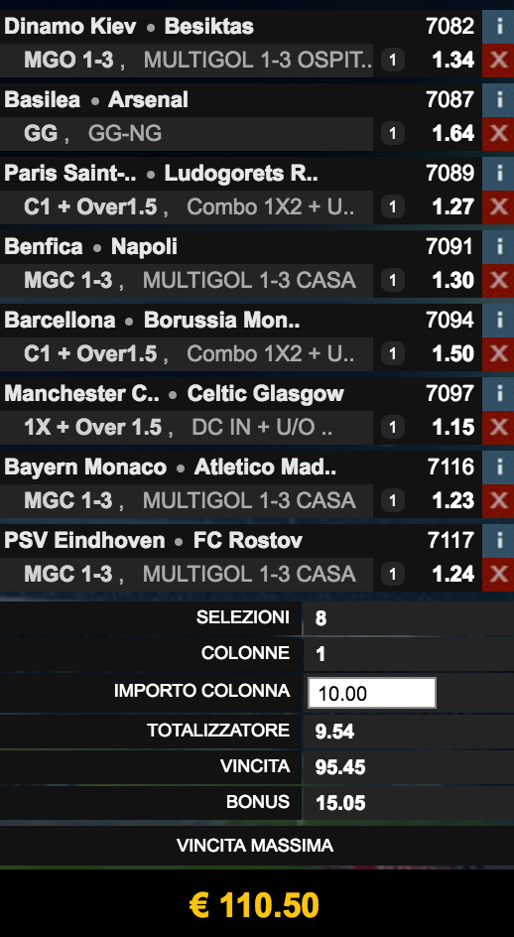Remove Paris Saint C1 + Over1.5 selection
514x937 pixels.
tap(498, 207)
